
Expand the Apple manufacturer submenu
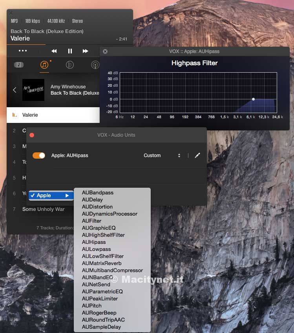[51, 196]
